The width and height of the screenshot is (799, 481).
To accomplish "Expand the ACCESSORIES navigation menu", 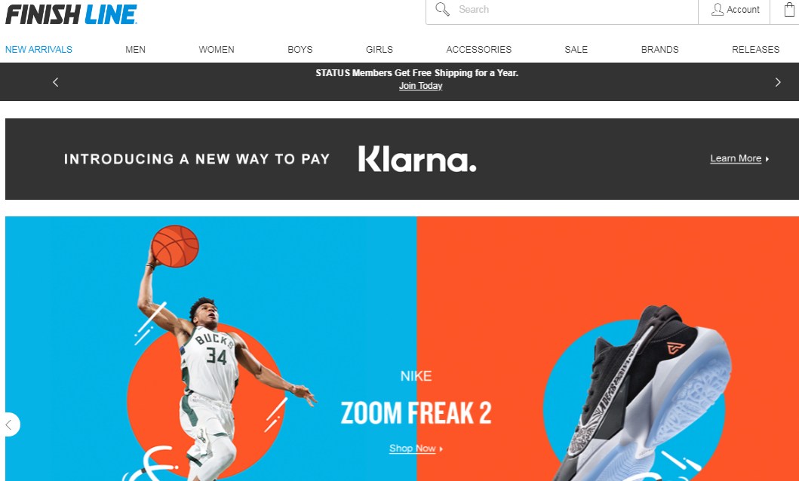I will [479, 49].
